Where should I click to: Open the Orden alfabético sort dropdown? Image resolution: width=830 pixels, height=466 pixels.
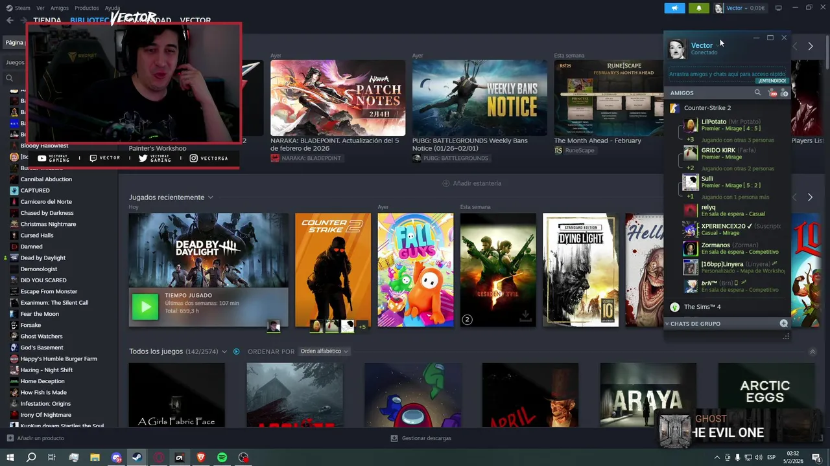pos(324,351)
